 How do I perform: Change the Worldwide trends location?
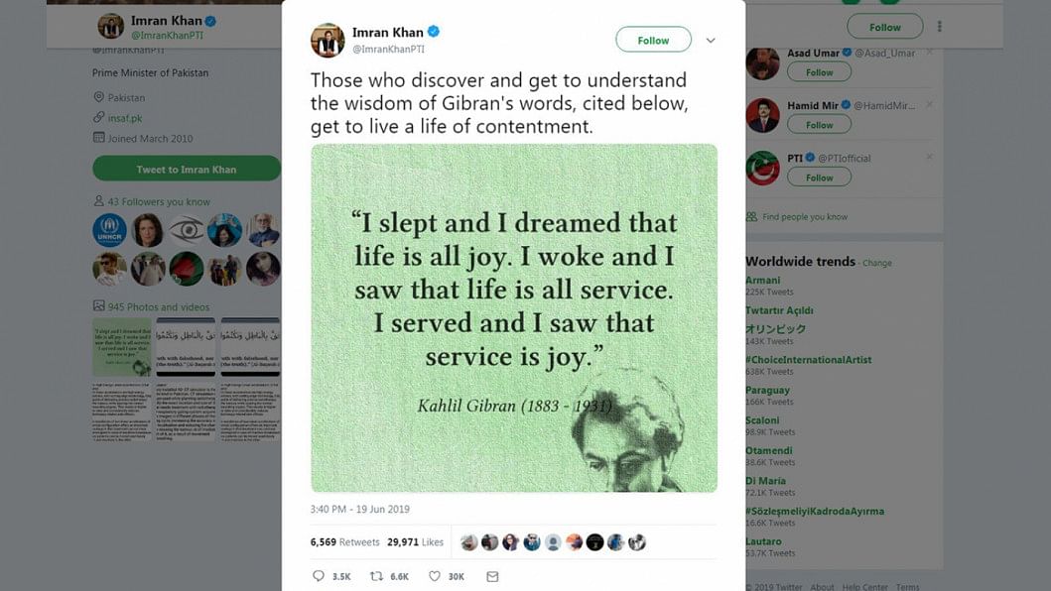876,263
